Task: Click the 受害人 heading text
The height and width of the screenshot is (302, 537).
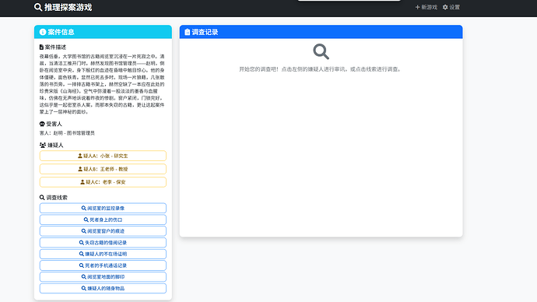Action: 54,124
